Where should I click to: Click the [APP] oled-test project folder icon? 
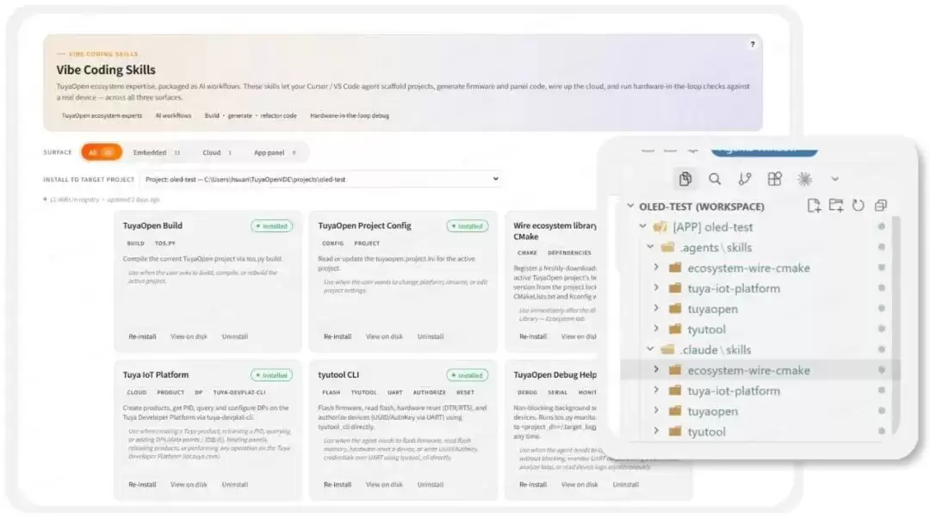click(660, 227)
